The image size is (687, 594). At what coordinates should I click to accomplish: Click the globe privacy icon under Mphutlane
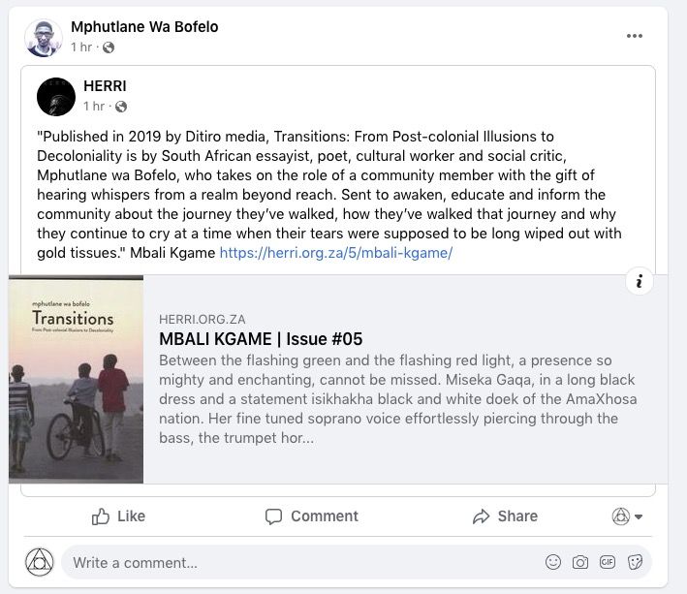[109, 47]
